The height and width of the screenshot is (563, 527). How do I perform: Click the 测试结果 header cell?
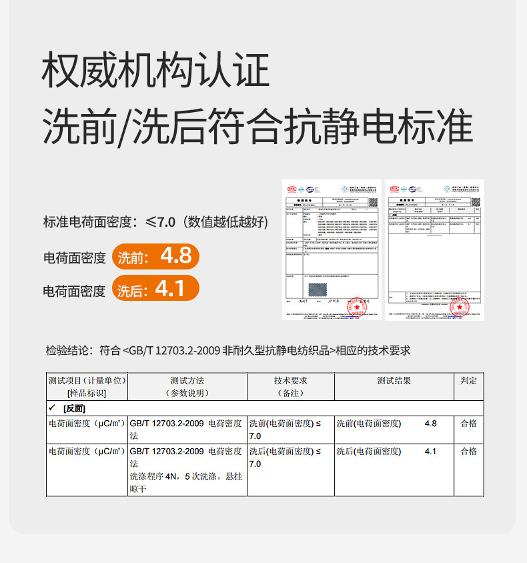tap(394, 387)
